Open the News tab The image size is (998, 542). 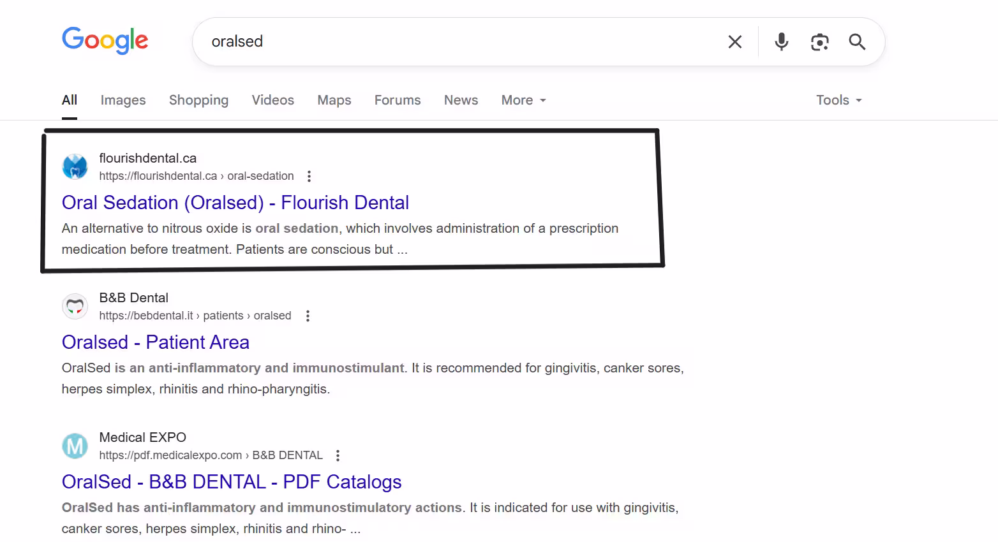click(461, 100)
